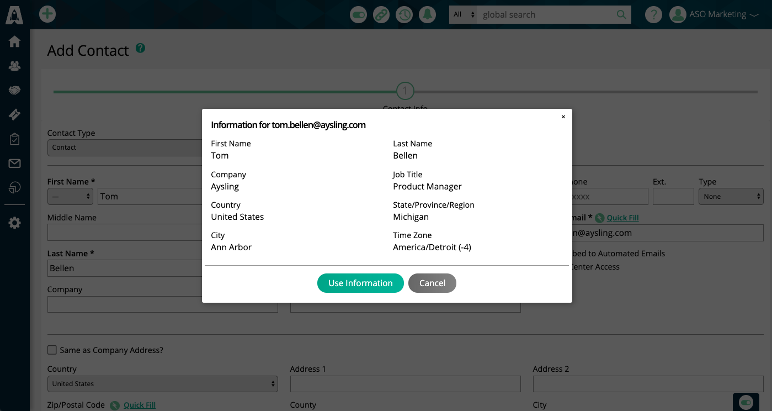Open the envelope email icon in sidebar
The image size is (772, 411).
15,163
